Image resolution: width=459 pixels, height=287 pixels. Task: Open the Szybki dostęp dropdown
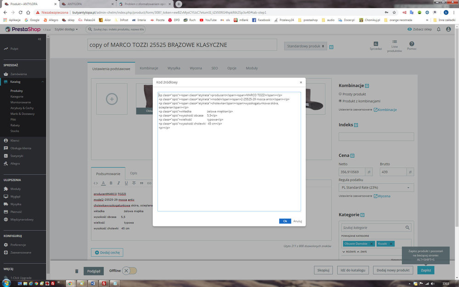(x=66, y=29)
